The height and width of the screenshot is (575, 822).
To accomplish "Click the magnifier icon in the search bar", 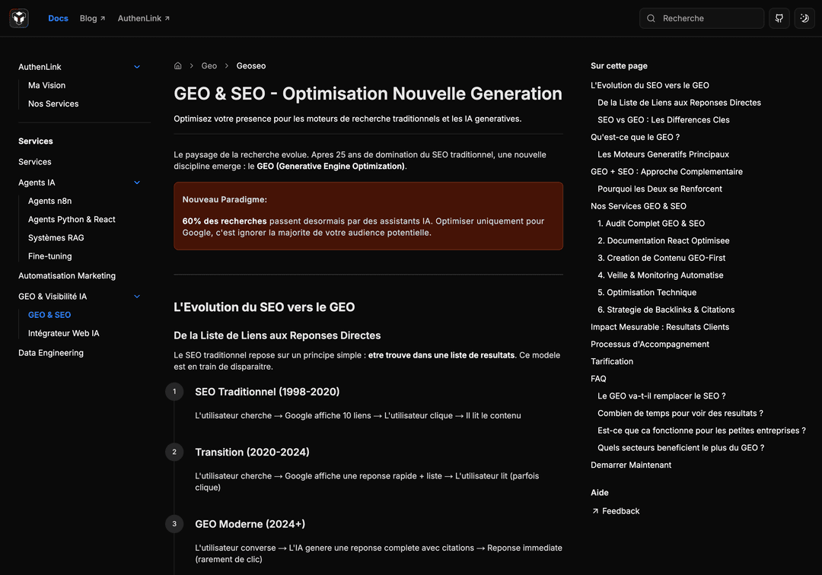I will pyautogui.click(x=651, y=17).
